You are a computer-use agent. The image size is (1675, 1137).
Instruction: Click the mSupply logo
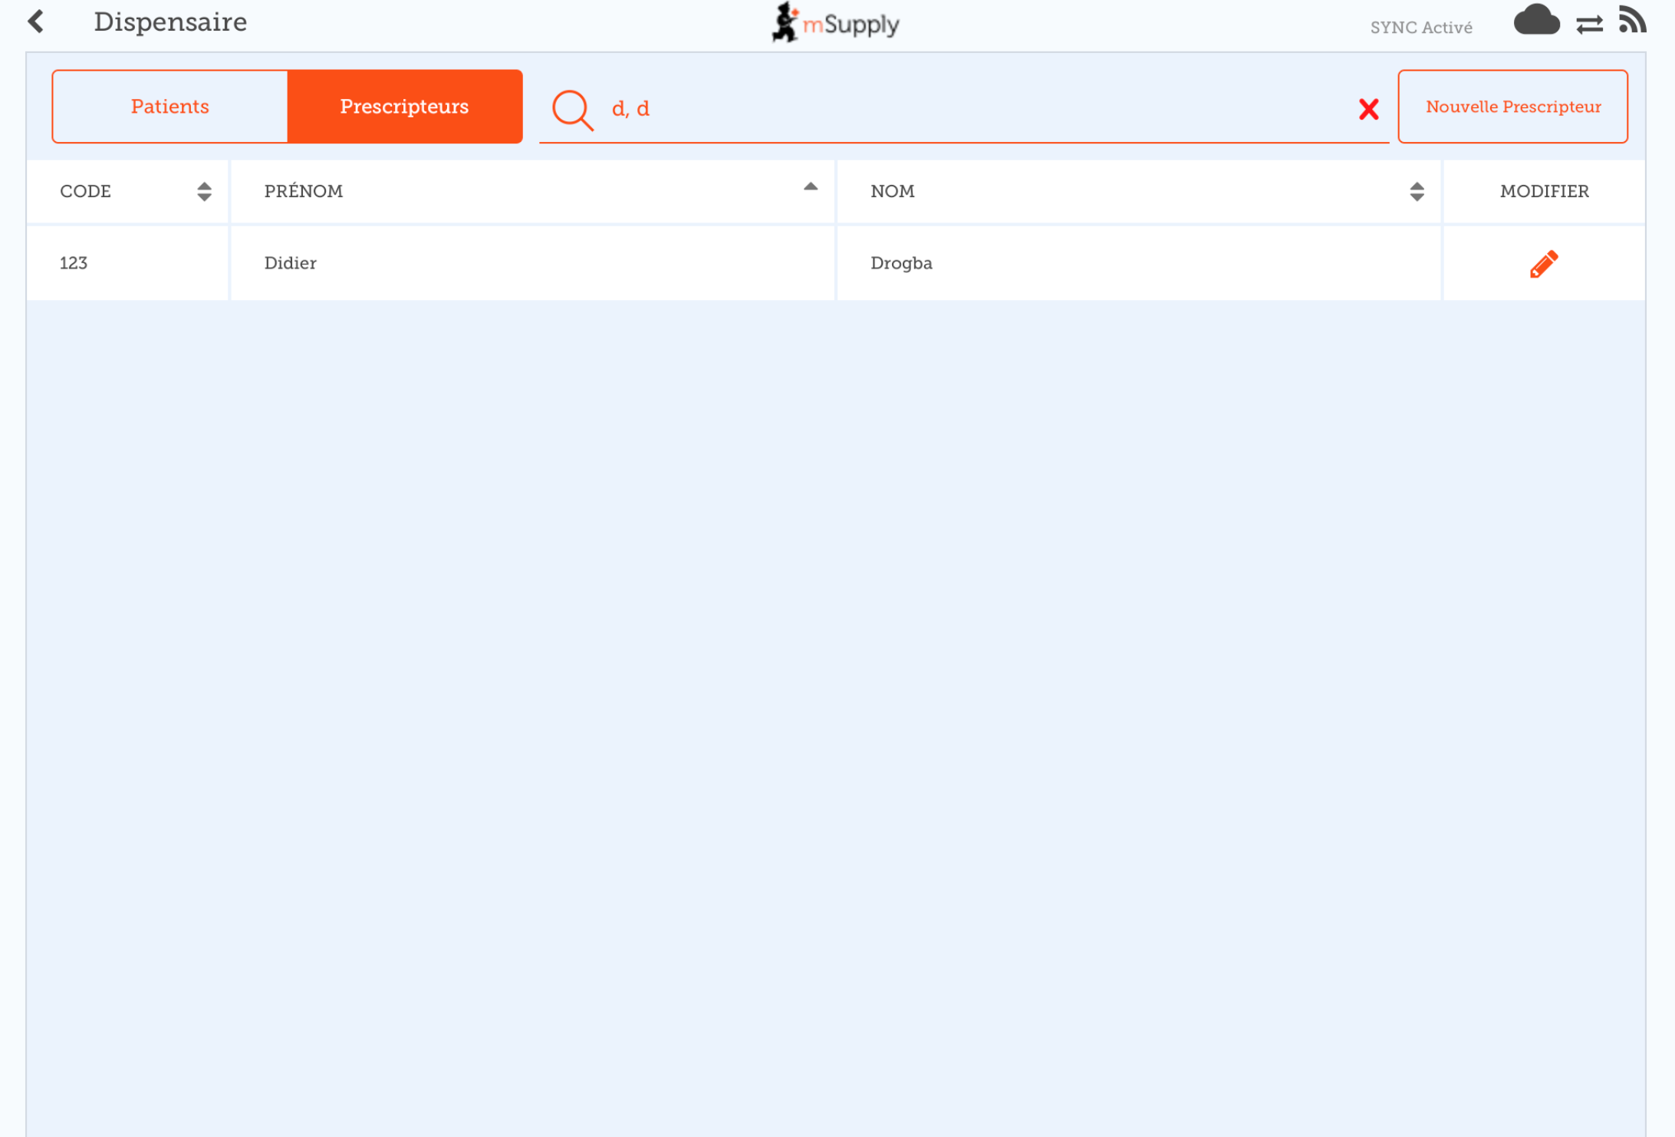[x=836, y=23]
